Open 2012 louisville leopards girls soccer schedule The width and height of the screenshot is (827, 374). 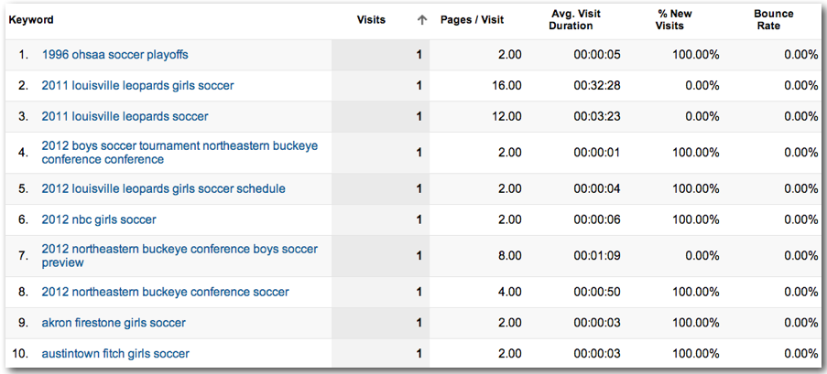[164, 188]
